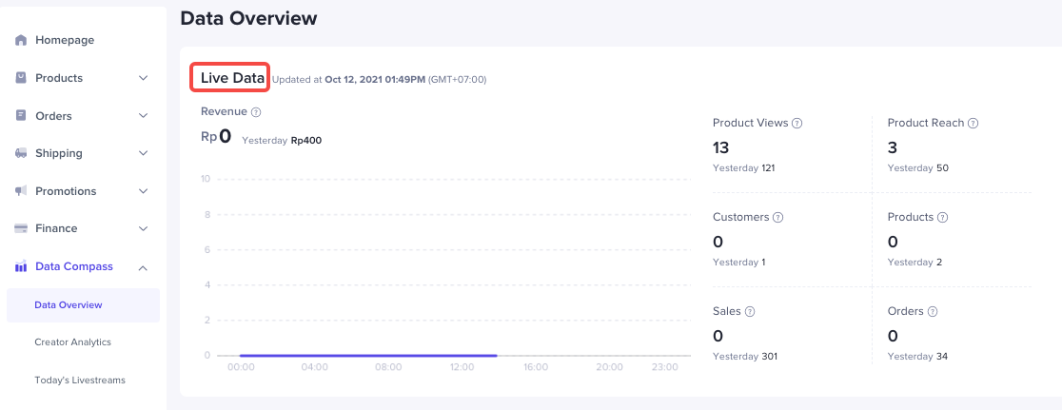The image size is (1062, 410).
Task: Click the Sales help icon
Action: click(750, 312)
